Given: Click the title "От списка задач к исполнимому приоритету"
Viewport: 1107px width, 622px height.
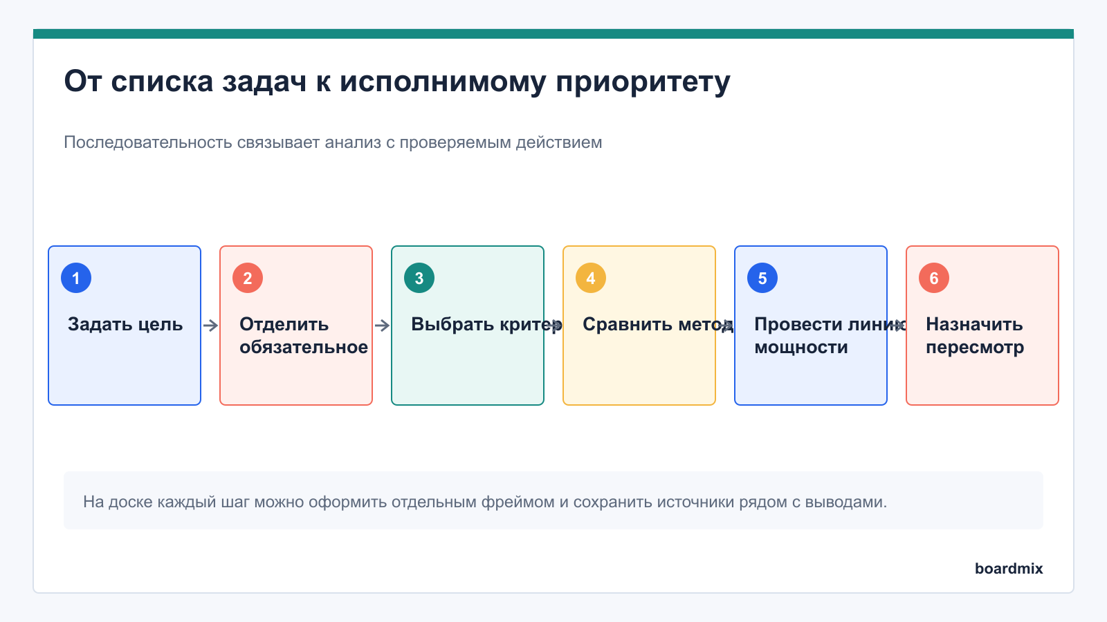Looking at the screenshot, I should pyautogui.click(x=397, y=82).
